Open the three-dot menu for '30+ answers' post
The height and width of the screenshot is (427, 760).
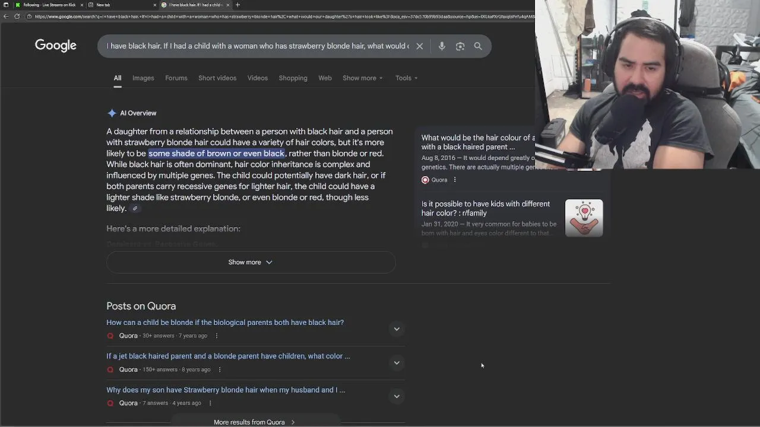[x=216, y=336]
